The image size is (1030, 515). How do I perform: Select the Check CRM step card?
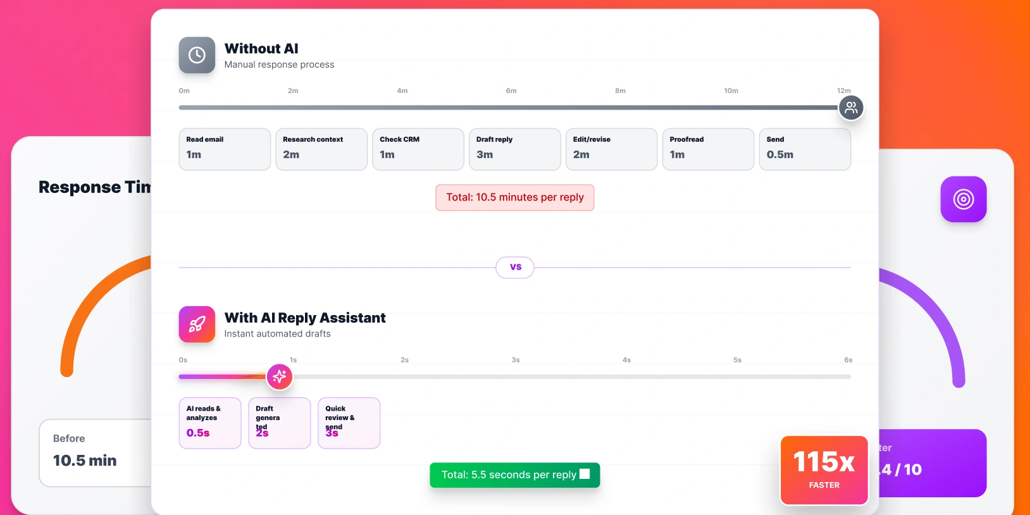click(418, 149)
